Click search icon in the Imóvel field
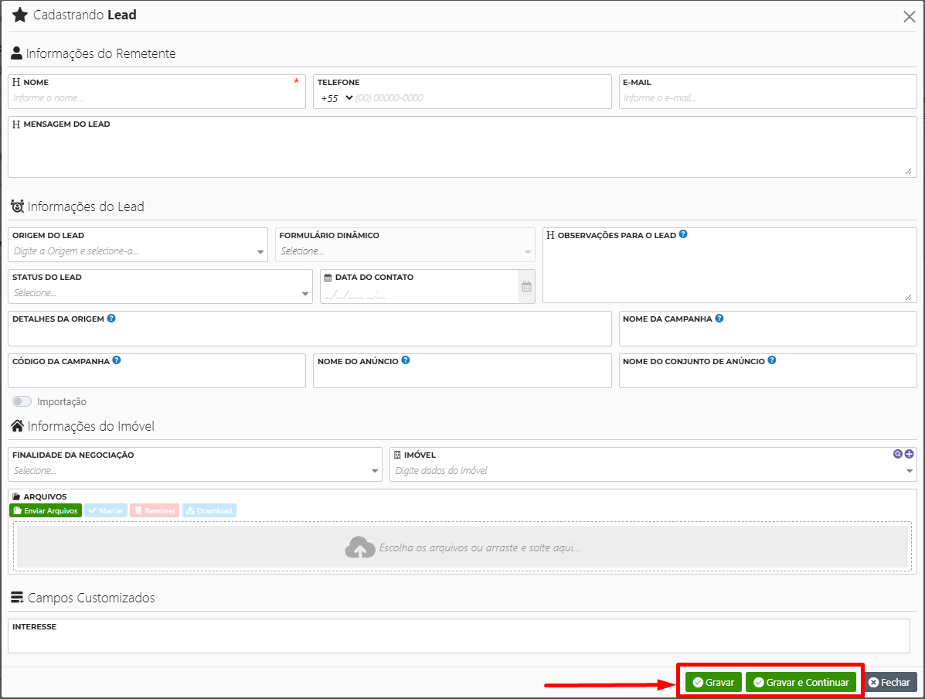The height and width of the screenshot is (699, 925). pyautogui.click(x=897, y=454)
